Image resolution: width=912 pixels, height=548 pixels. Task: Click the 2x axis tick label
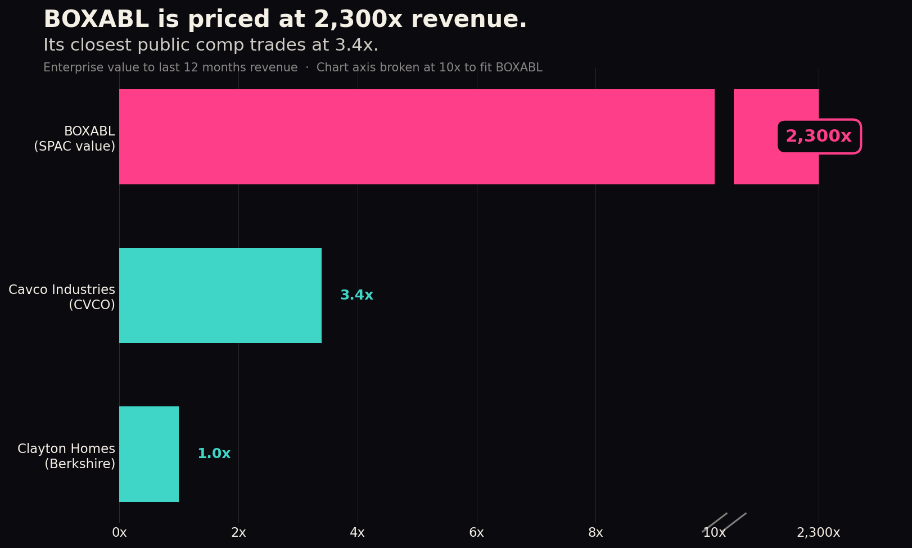tap(238, 533)
